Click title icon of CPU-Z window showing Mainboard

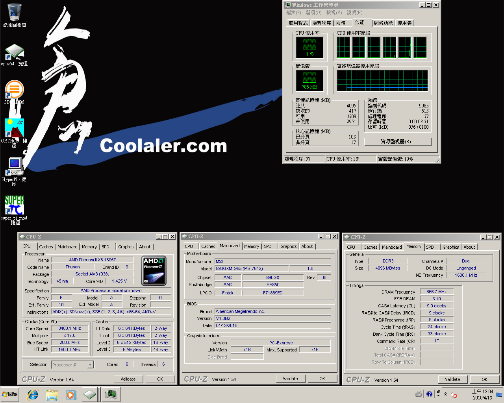pos(184,237)
